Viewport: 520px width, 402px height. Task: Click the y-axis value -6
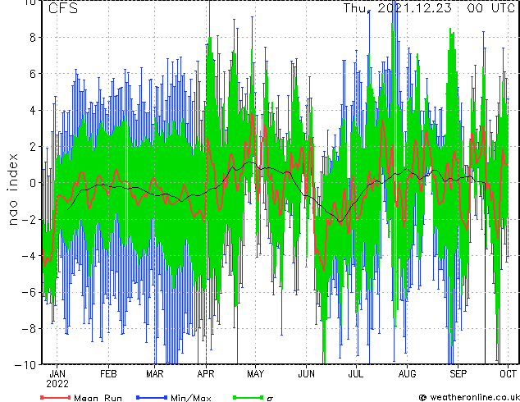pos(29,292)
